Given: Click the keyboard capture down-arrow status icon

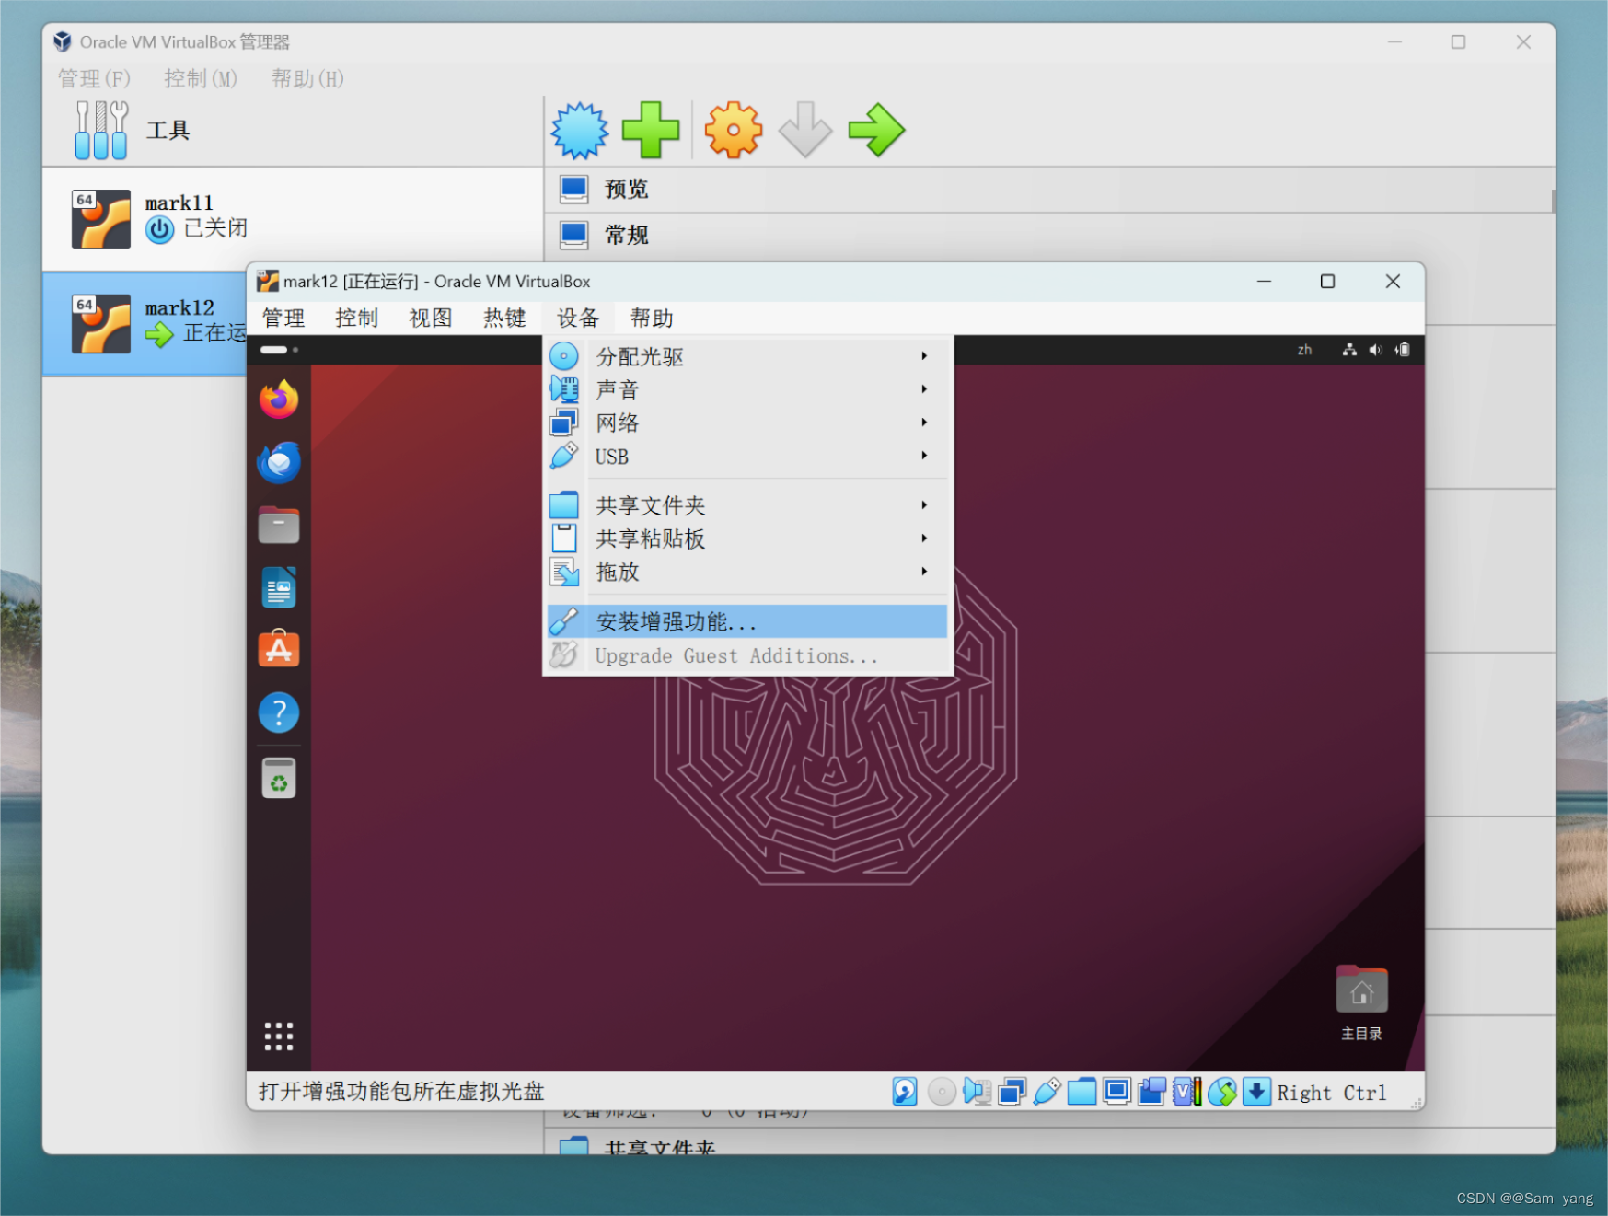Looking at the screenshot, I should click(x=1256, y=1092).
